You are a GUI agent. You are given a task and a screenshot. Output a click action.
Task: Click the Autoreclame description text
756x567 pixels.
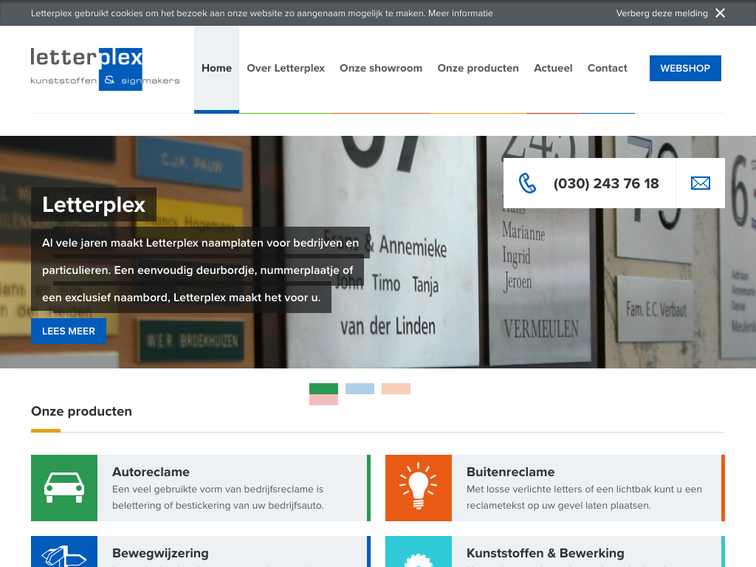[x=218, y=497]
